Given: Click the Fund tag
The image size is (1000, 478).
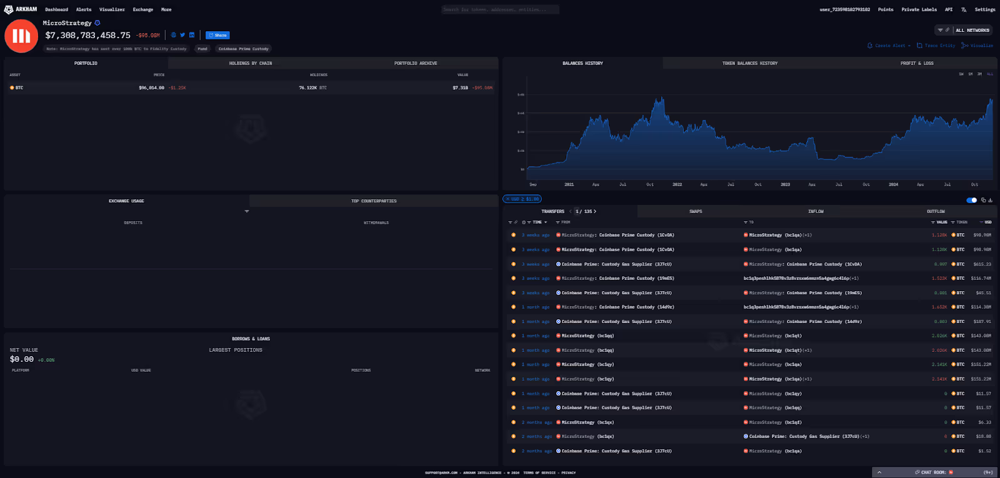Looking at the screenshot, I should click(202, 49).
